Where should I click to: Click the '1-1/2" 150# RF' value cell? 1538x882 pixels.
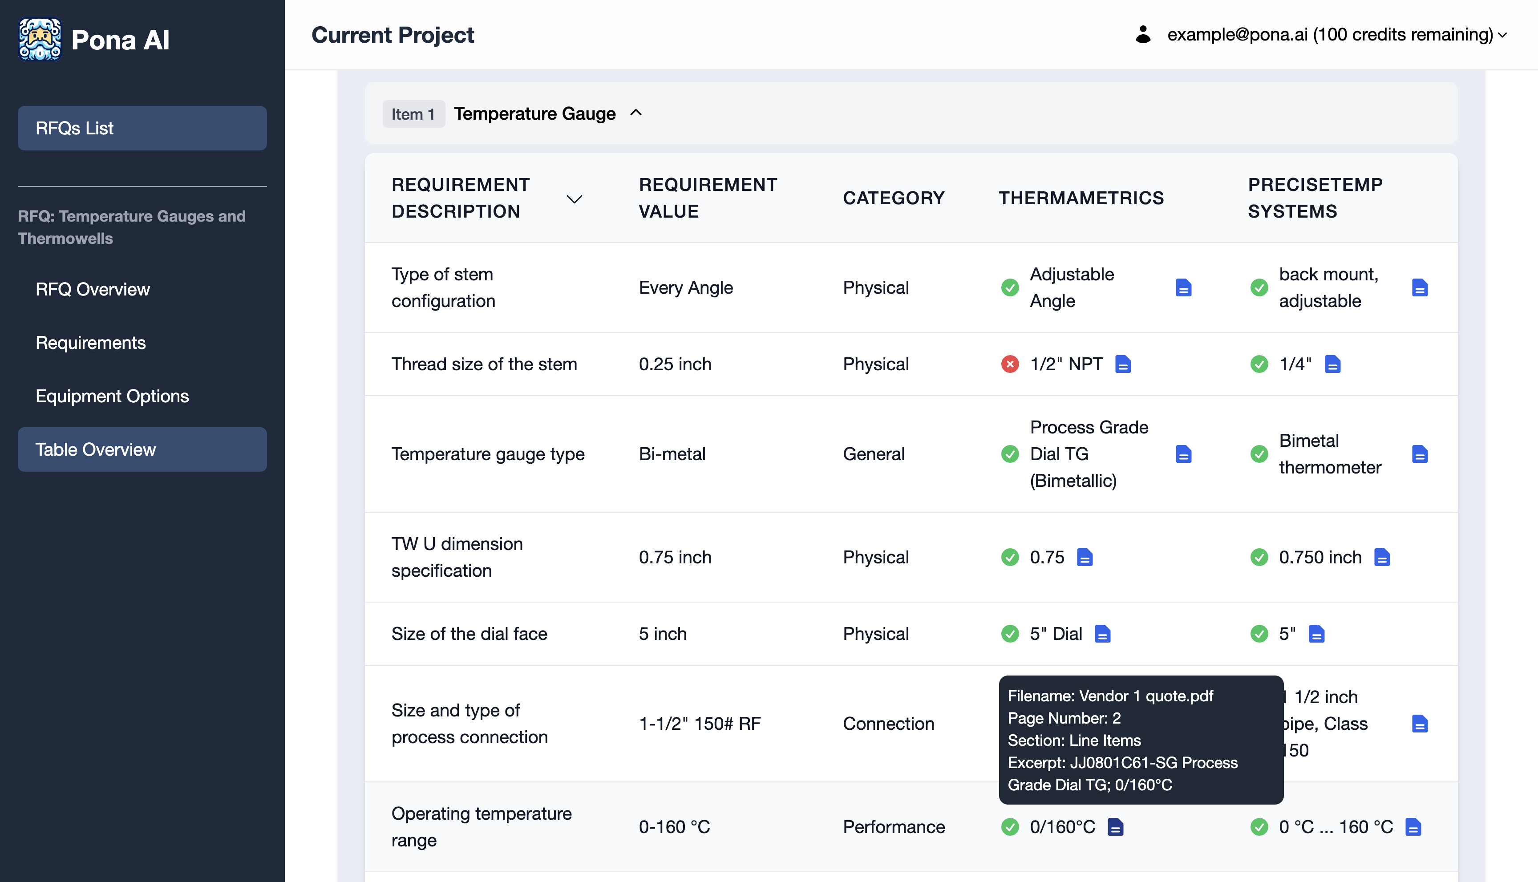click(x=700, y=723)
